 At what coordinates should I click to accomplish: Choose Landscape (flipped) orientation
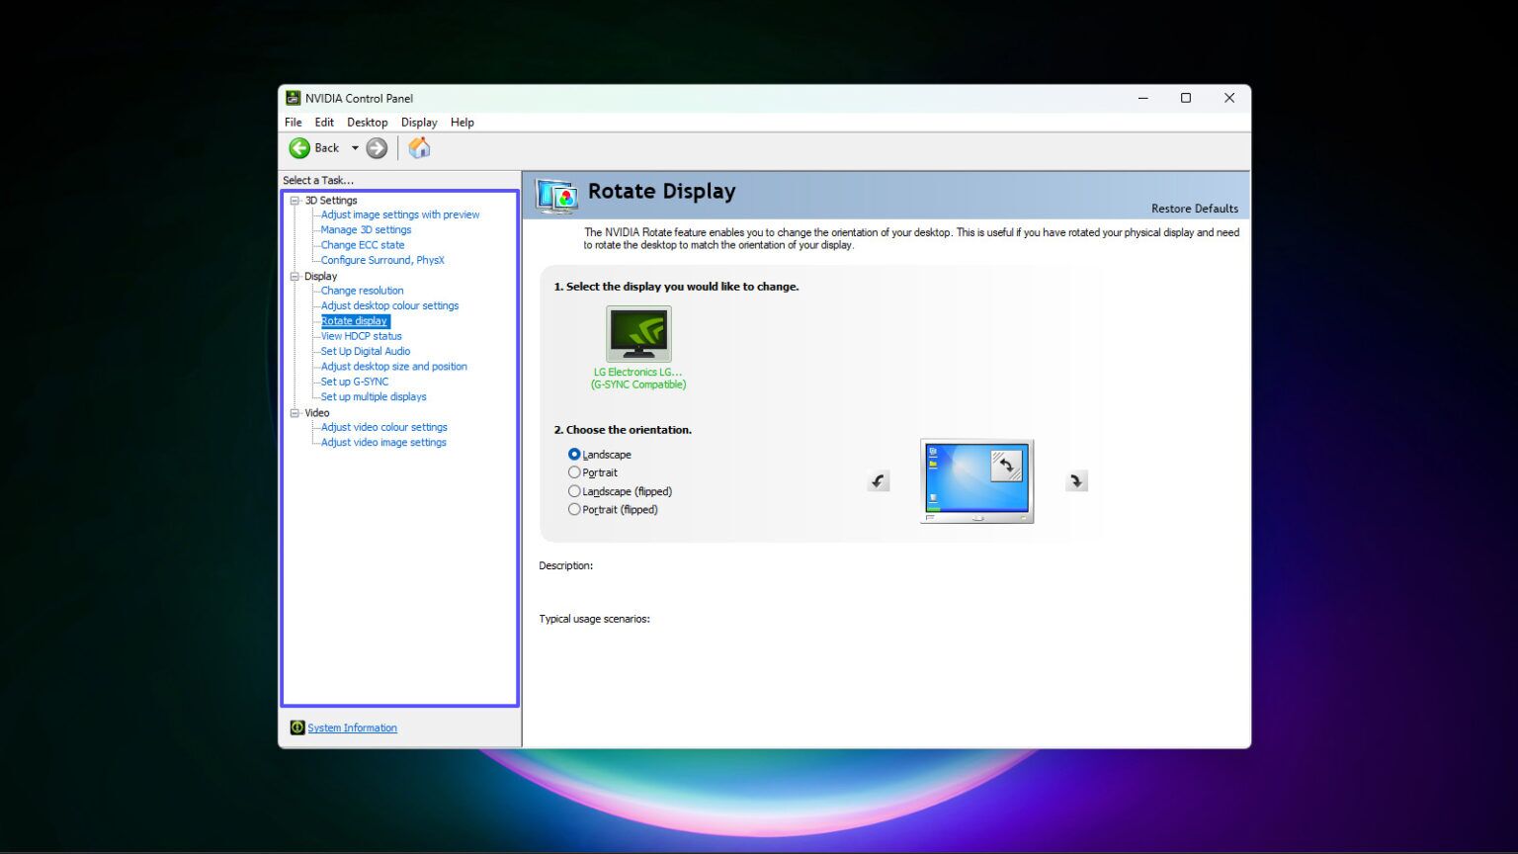pos(574,490)
